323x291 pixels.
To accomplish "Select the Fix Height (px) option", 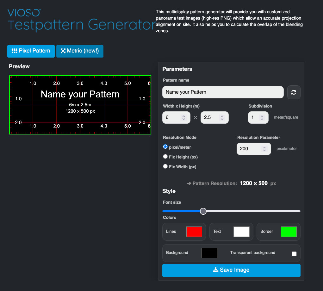I will pos(165,156).
